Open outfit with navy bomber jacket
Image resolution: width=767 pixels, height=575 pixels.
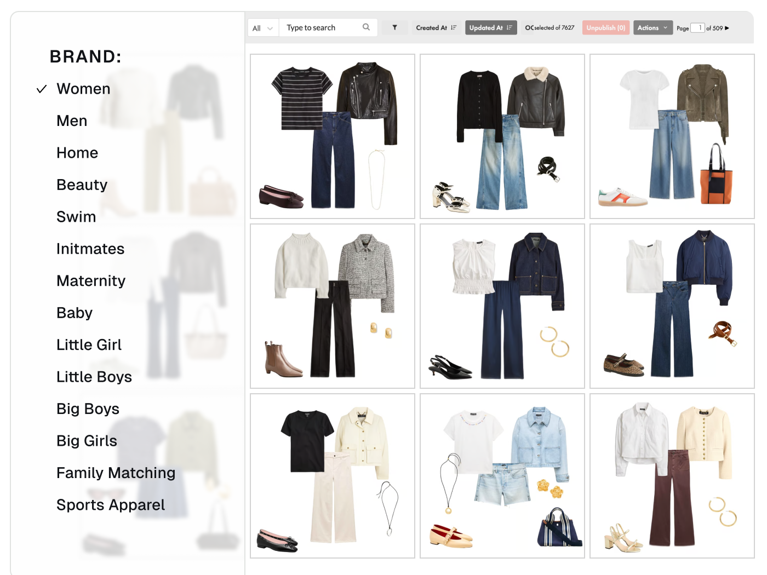point(672,306)
